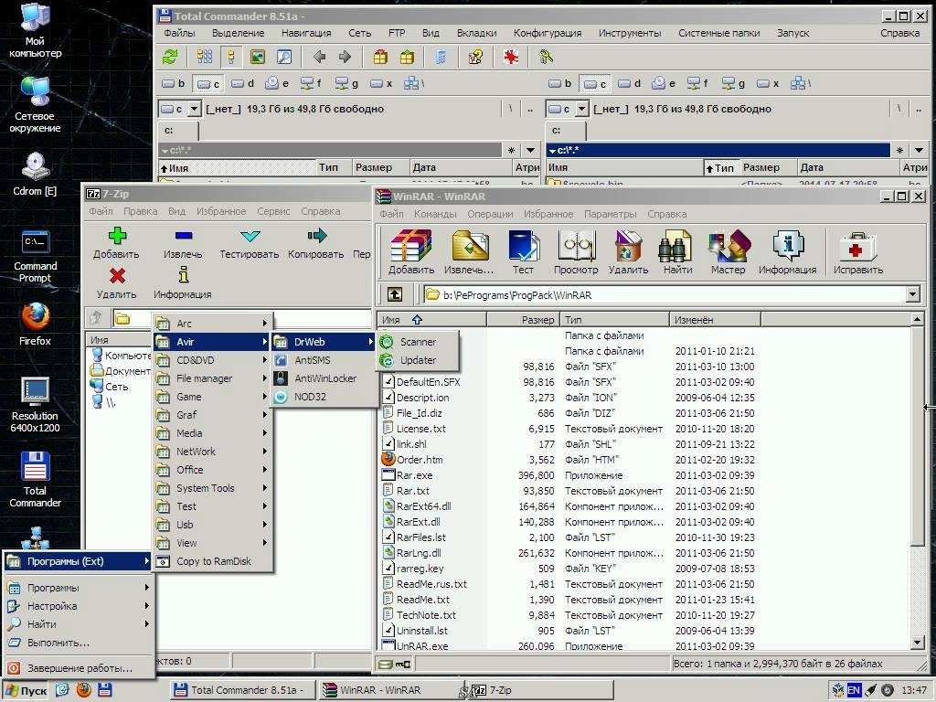Expand the System Tools submenu

[212, 488]
